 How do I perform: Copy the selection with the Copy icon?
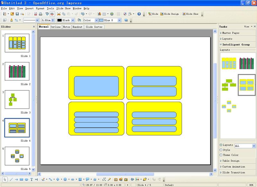[x=64, y=14]
